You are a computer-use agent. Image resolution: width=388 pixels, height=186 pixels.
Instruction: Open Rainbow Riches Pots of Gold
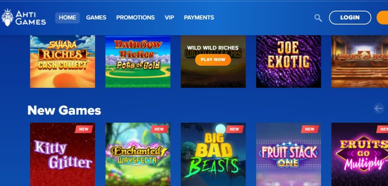pos(138,61)
